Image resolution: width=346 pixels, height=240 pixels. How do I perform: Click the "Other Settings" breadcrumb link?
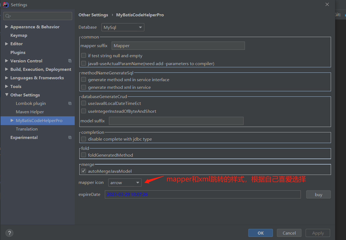93,15
